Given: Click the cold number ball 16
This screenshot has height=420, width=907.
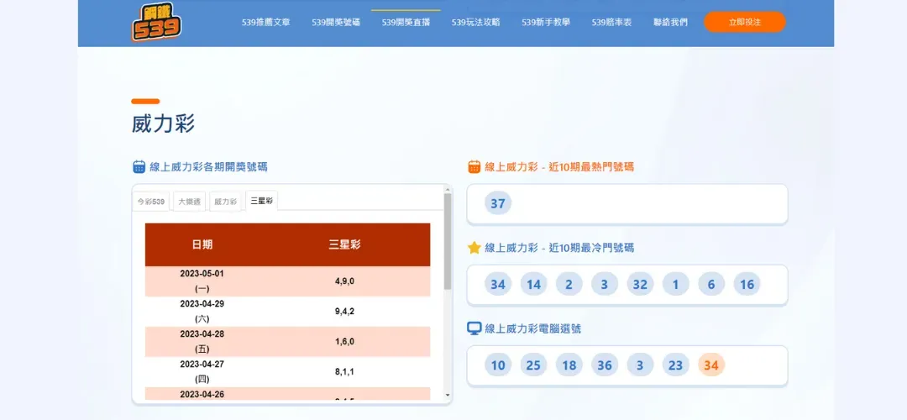Looking at the screenshot, I should point(747,284).
